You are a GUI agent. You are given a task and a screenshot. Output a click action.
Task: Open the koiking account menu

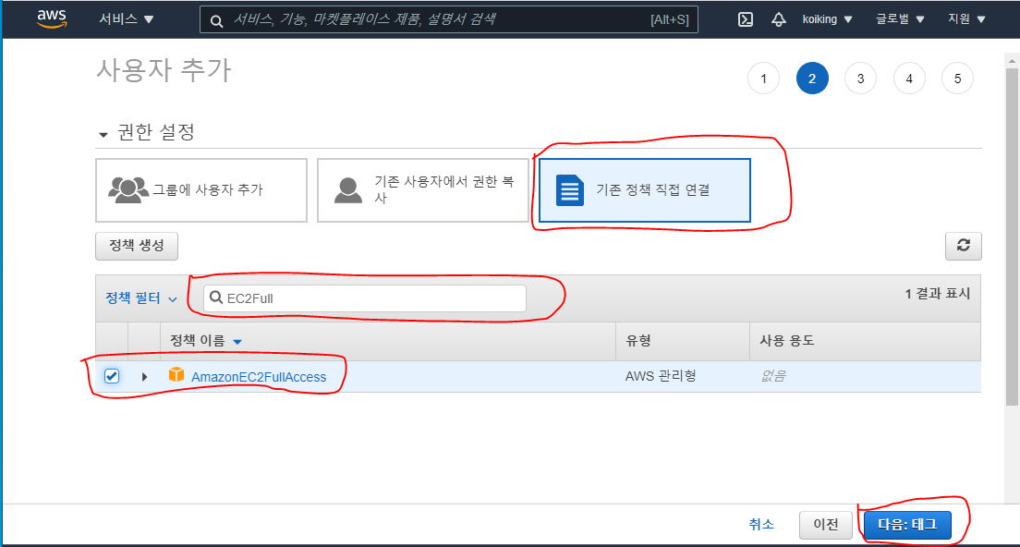[x=827, y=19]
